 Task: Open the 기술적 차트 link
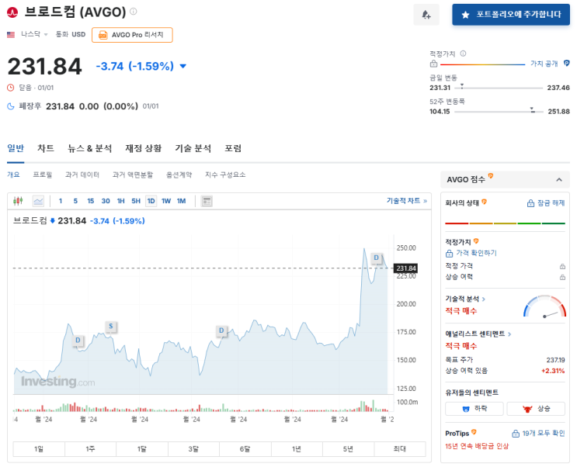[407, 201]
